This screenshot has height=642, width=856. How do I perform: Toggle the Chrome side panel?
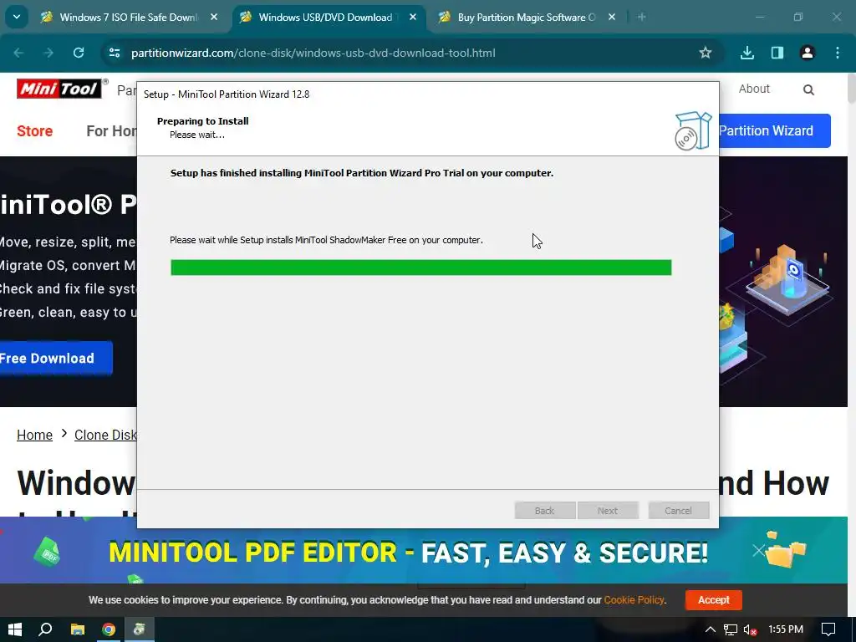pyautogui.click(x=777, y=53)
